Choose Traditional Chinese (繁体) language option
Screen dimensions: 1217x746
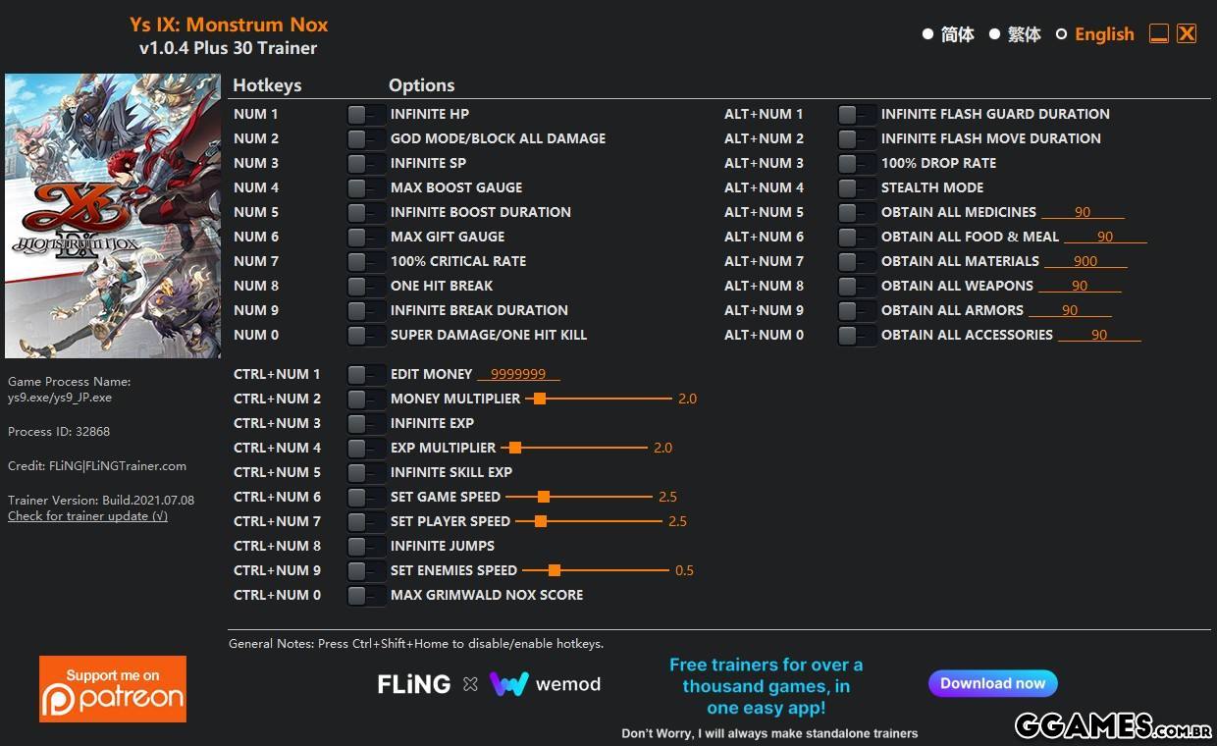click(994, 34)
